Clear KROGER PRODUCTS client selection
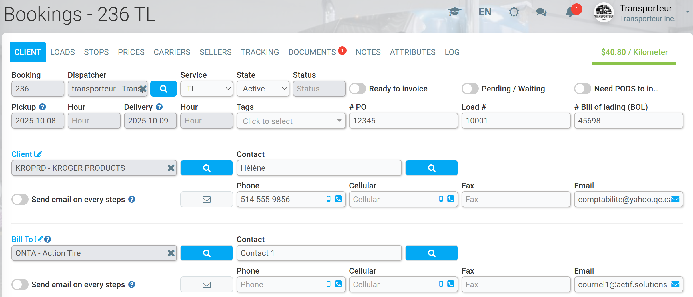The width and height of the screenshot is (693, 297). pyautogui.click(x=171, y=168)
